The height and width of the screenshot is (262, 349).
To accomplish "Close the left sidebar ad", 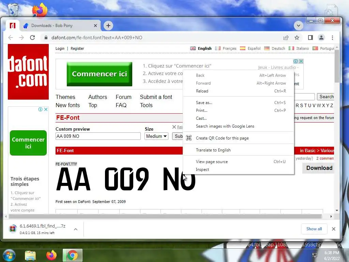I will [46, 109].
